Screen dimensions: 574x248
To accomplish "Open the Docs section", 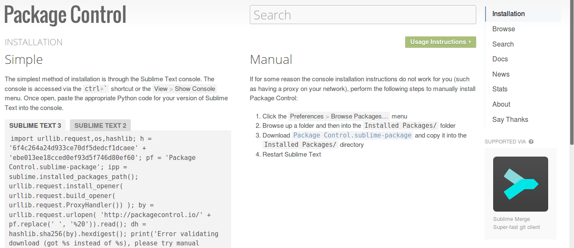I will [499, 59].
